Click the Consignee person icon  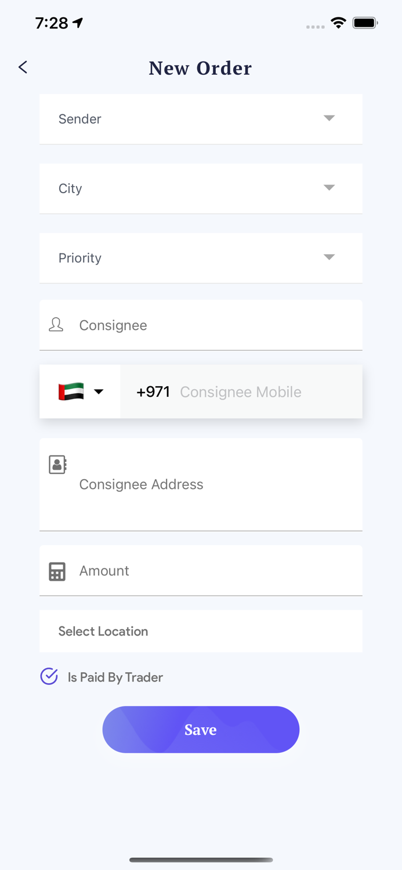[56, 325]
